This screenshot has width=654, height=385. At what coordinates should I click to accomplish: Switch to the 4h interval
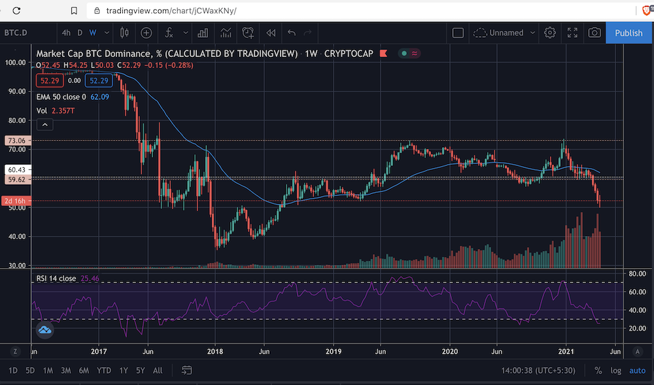click(66, 33)
